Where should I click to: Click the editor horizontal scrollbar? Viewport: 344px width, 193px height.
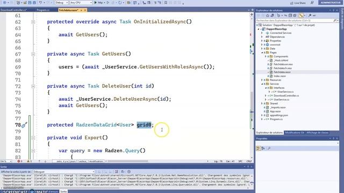point(127,161)
